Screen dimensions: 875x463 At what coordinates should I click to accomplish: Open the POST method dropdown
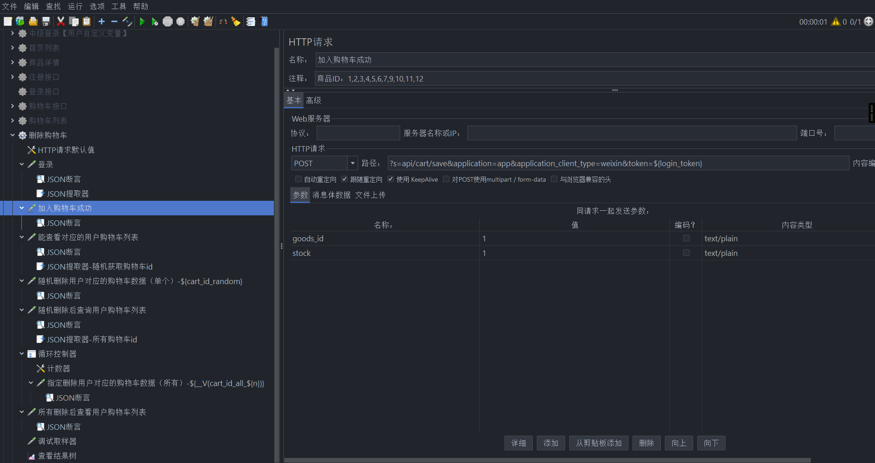(352, 163)
